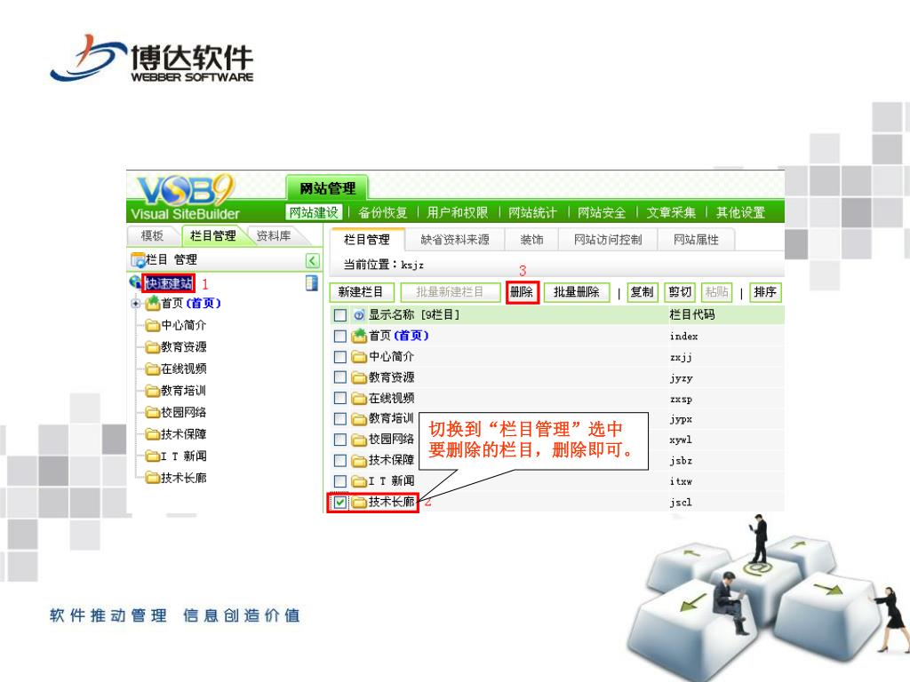The height and width of the screenshot is (682, 910).
Task: Open the 网站属性 tab
Action: (x=696, y=240)
